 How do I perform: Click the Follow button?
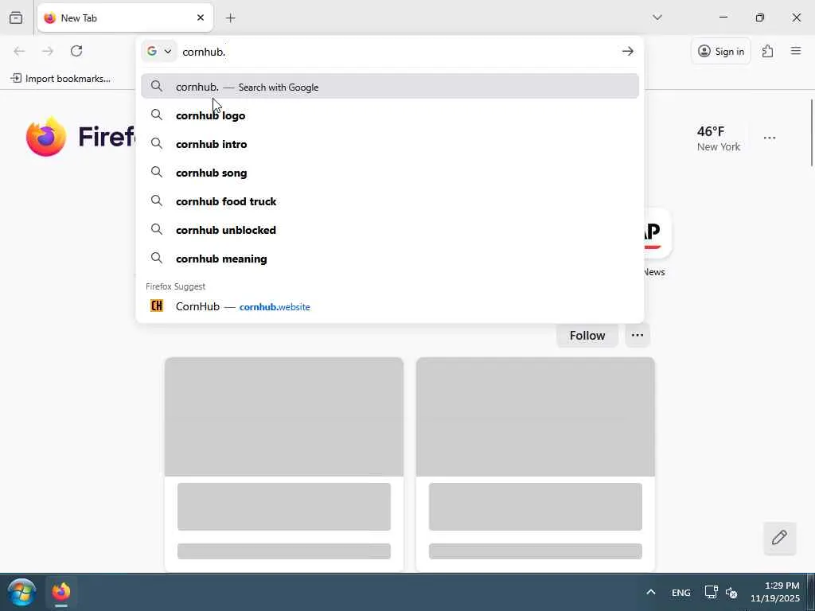pos(587,335)
